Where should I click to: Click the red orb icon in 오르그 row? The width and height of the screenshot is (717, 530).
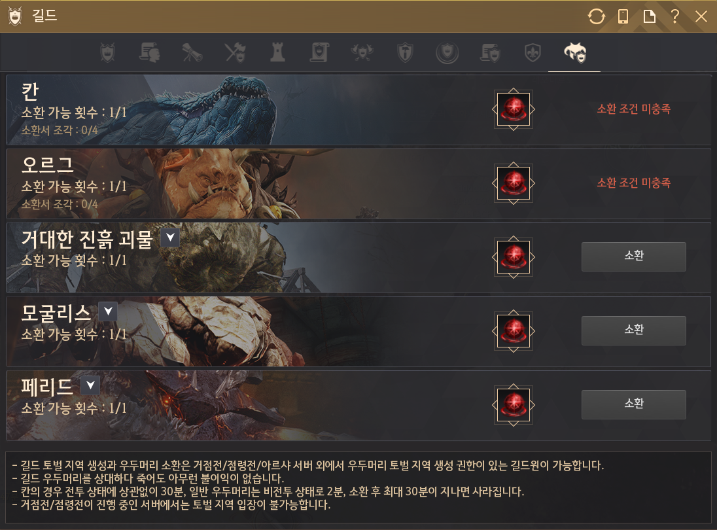(514, 183)
